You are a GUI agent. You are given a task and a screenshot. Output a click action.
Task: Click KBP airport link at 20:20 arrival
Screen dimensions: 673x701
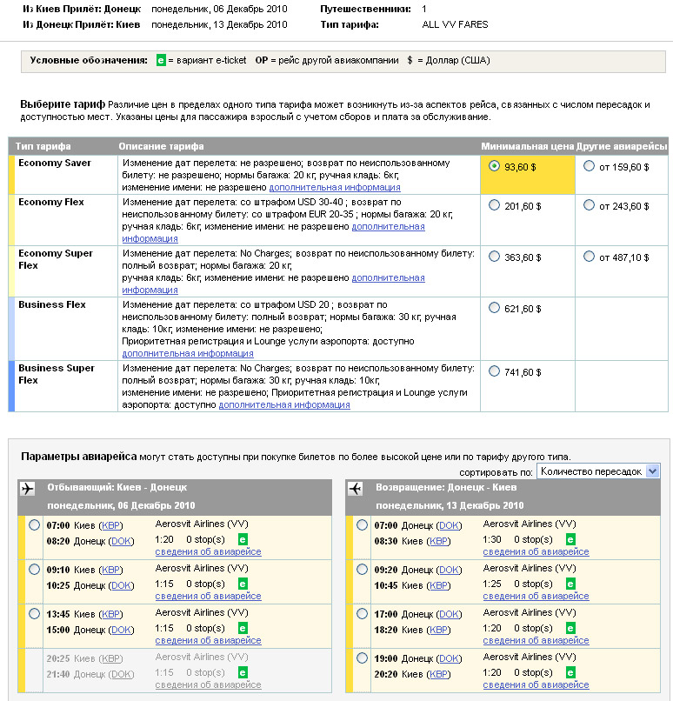click(x=438, y=674)
